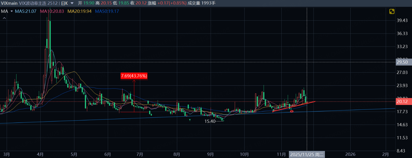Click the fullscreen expand chart icon
This screenshot has width=412, height=158.
[392, 11]
